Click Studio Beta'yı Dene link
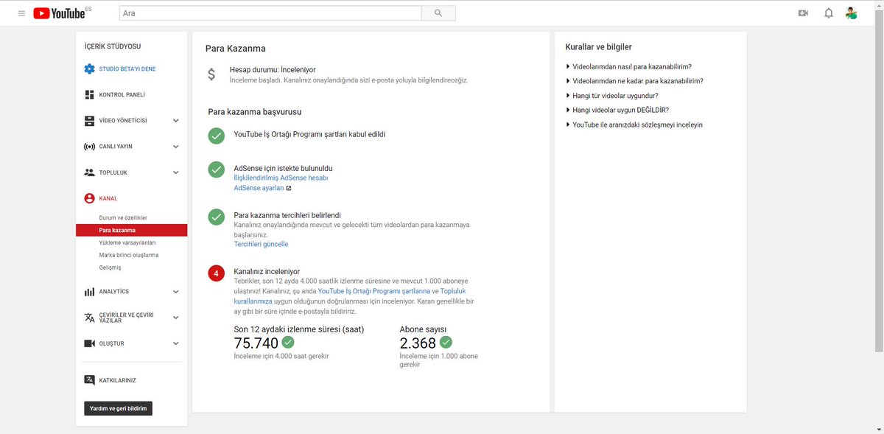 pos(127,69)
